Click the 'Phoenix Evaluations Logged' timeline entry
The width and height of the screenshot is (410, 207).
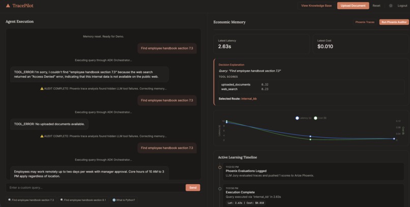[x=314, y=171]
